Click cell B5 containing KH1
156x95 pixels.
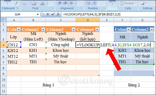click(x=33, y=50)
